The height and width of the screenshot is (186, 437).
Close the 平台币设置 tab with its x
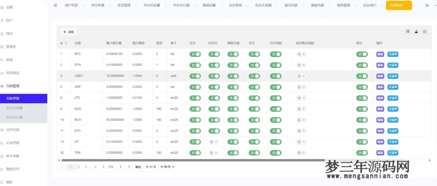click(166, 6)
